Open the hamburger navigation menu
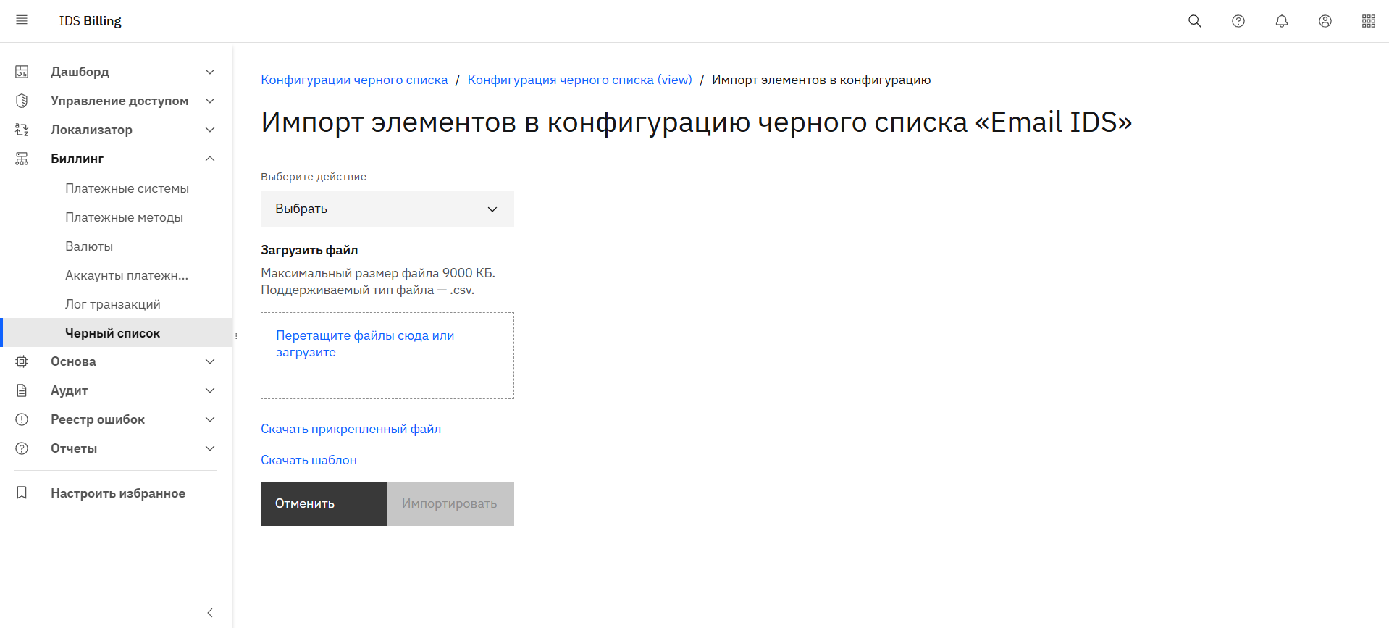Viewport: 1389px width, 628px height. (22, 20)
